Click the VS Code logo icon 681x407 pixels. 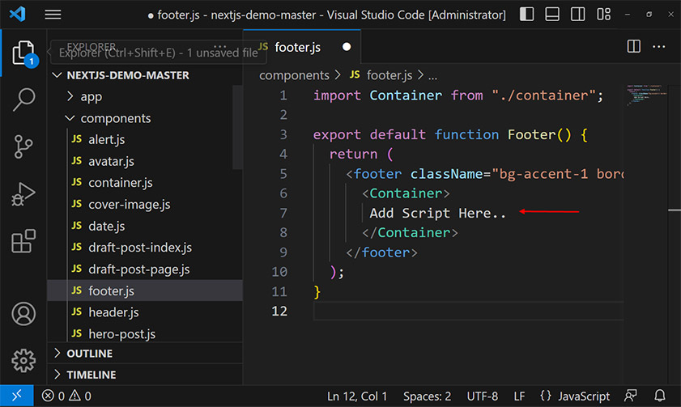point(17,15)
